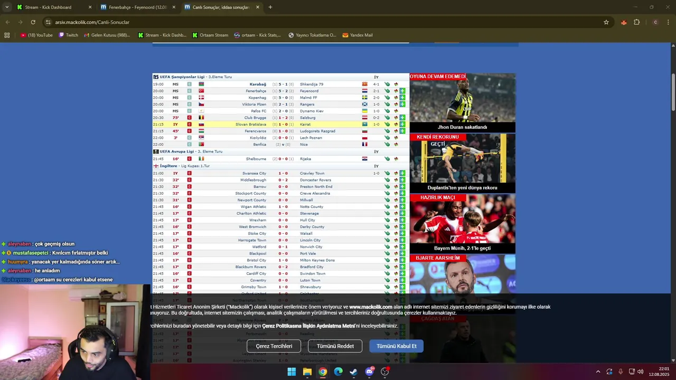Click the green plus icon in Fenerbahçe row
Viewport: 676px width, 380px height.
(x=402, y=91)
